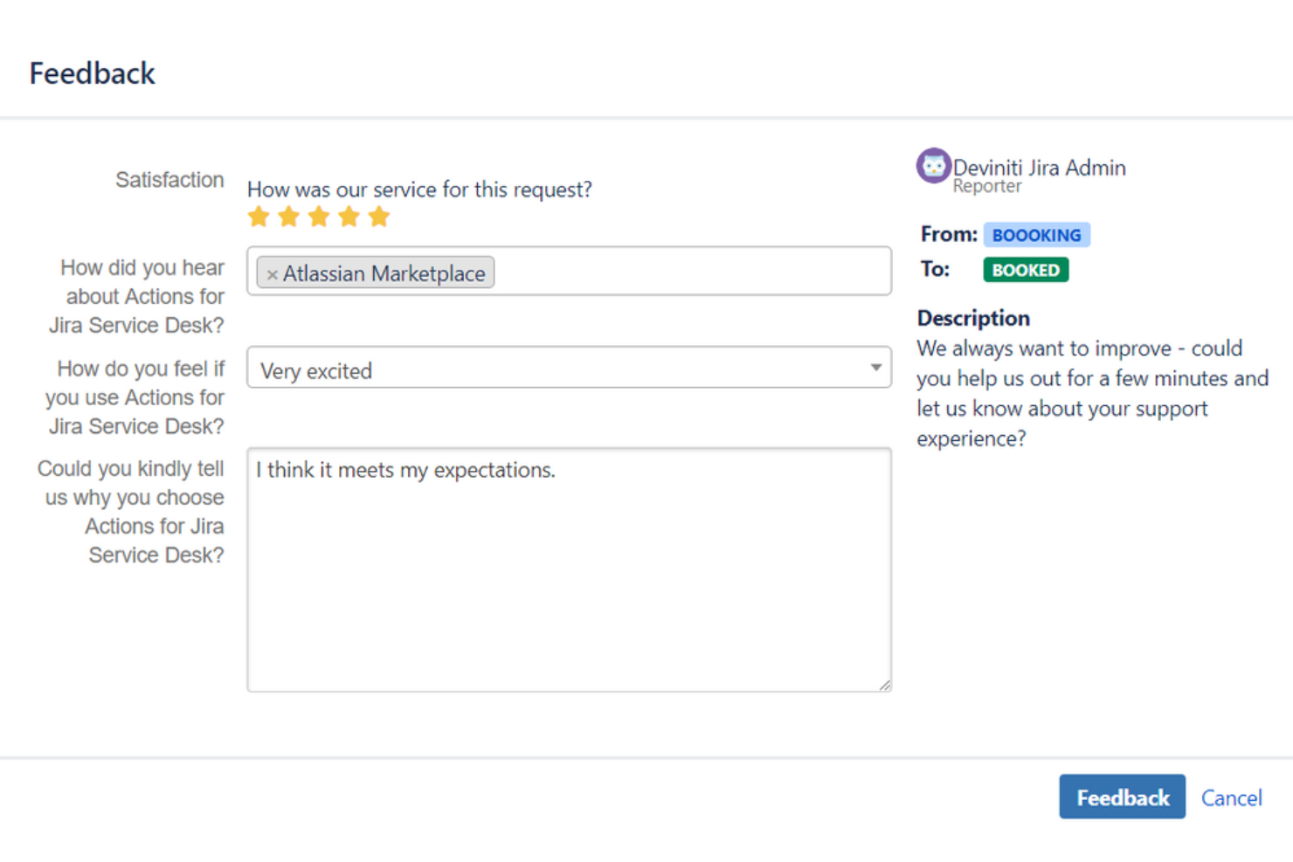1293x862 pixels.
Task: Click the Description heading
Action: tap(973, 318)
